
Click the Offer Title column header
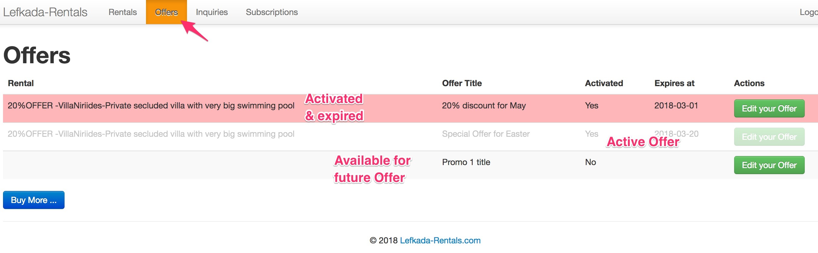point(462,83)
